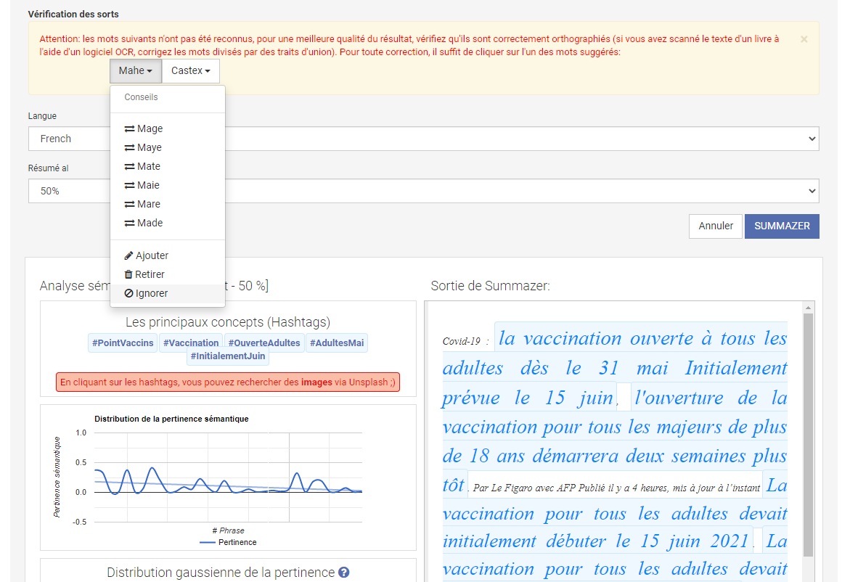This screenshot has width=858, height=582.
Task: Click the red Unsplash images hint banner
Action: [x=228, y=382]
